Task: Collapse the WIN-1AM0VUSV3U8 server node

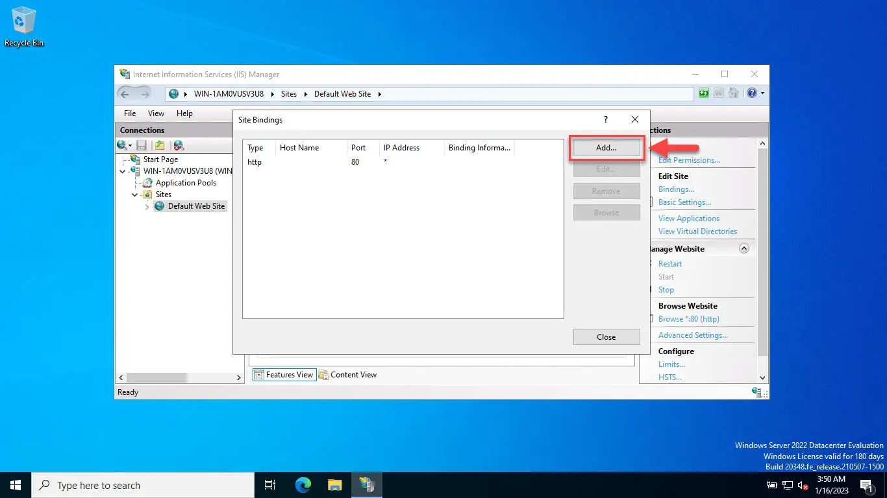Action: 123,171
